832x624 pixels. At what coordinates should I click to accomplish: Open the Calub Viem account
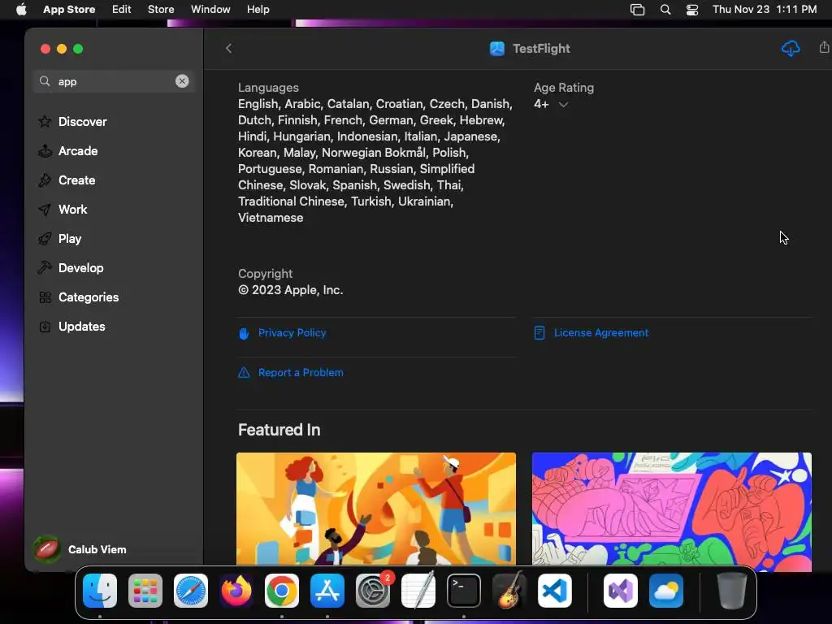click(80, 549)
